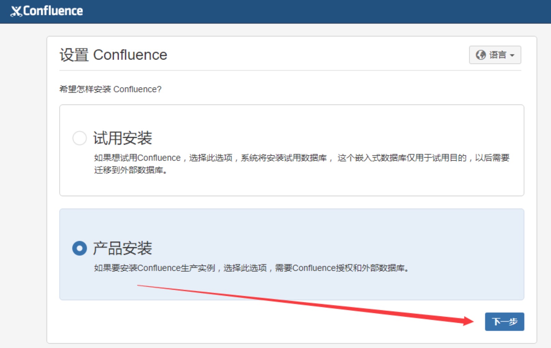Click the trial description starting 如果想试用Confluence
551x348 pixels.
click(x=302, y=164)
